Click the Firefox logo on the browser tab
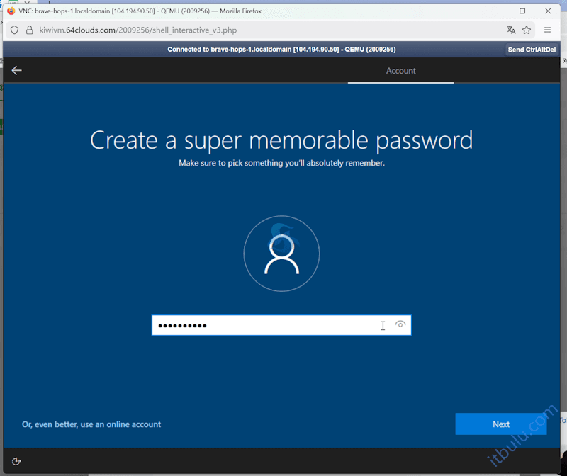This screenshot has width=567, height=476. tap(11, 11)
